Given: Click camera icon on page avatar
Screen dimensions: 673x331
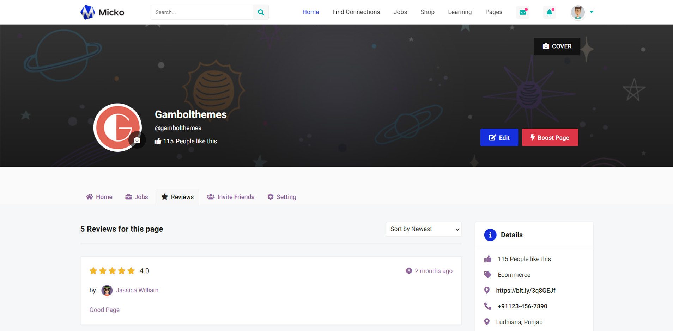Looking at the screenshot, I should pos(137,140).
